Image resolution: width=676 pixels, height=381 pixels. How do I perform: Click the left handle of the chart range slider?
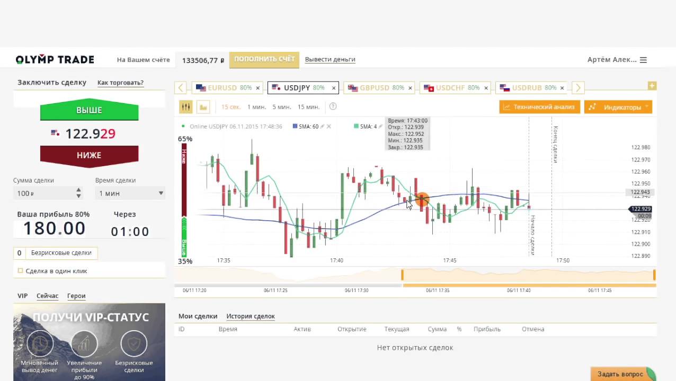403,275
